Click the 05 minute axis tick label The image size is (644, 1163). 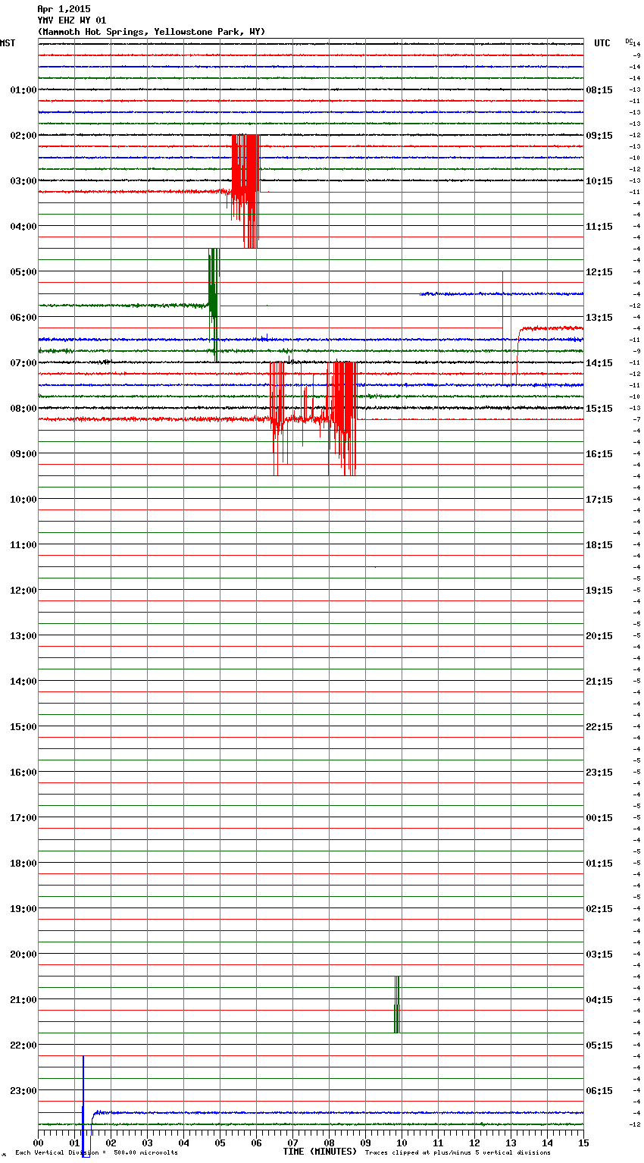pyautogui.click(x=220, y=1143)
